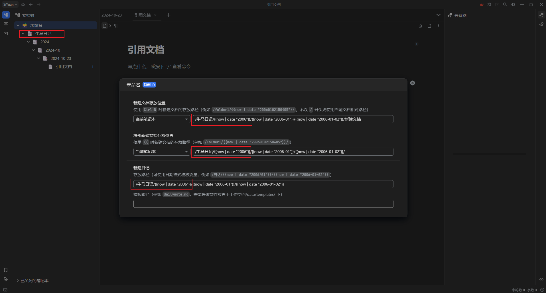Select 2024-10-23 in the file tree
The image size is (546, 293).
pyautogui.click(x=61, y=58)
